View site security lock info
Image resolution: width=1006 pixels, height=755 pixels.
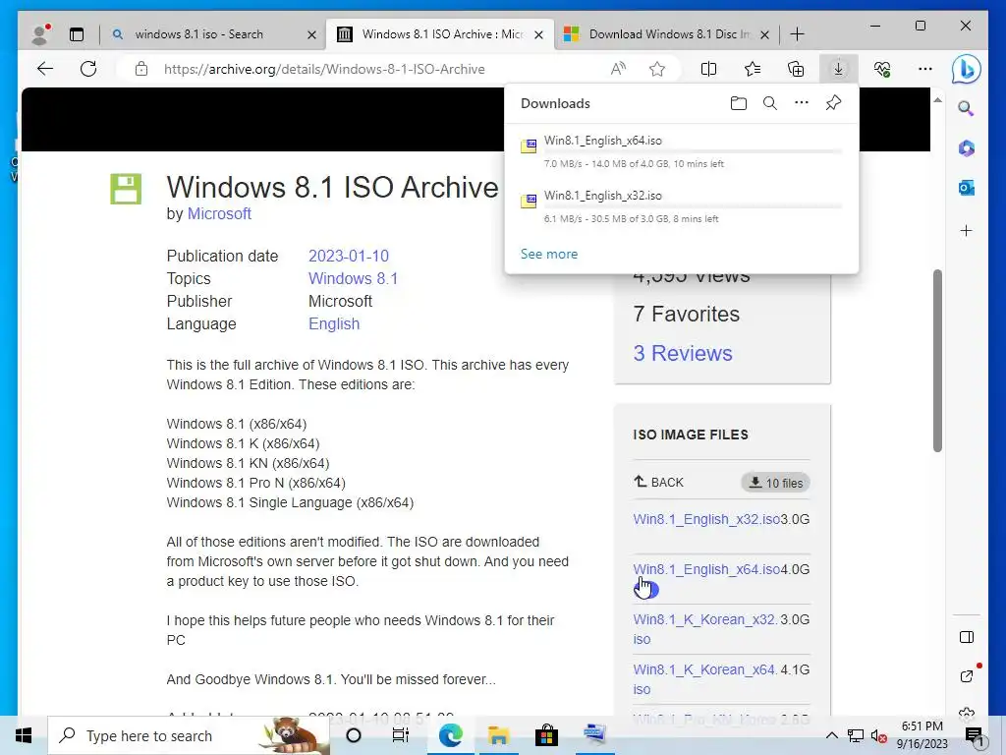click(x=141, y=69)
